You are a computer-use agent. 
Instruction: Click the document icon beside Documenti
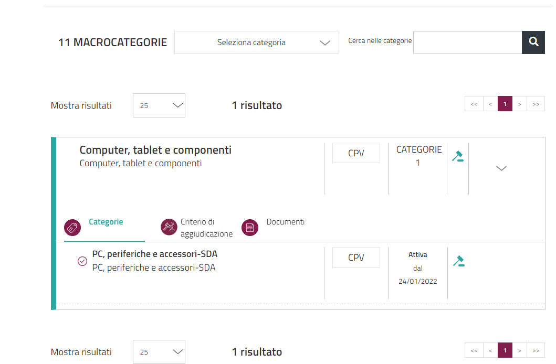[250, 228]
